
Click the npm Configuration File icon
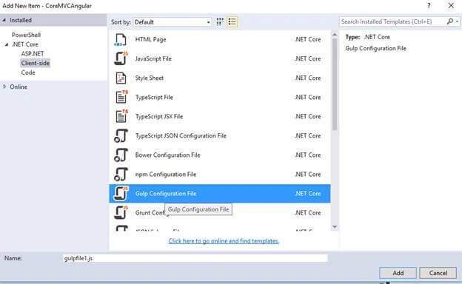click(x=121, y=175)
